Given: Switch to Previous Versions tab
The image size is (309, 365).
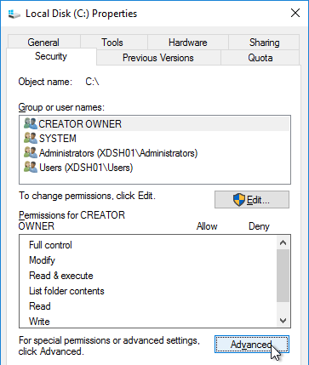Looking at the screenshot, I should click(158, 58).
